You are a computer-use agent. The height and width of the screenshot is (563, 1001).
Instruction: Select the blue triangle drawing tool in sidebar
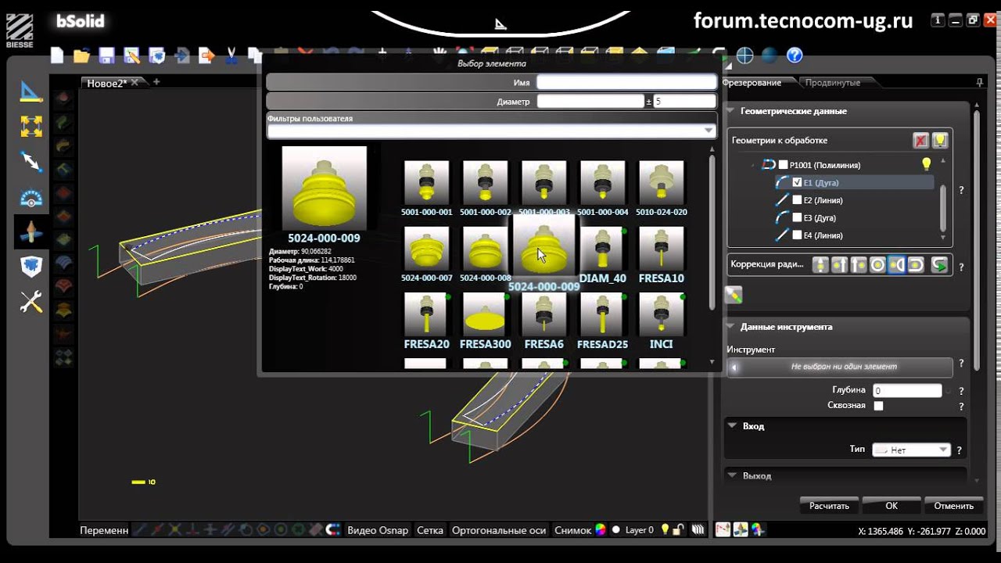click(31, 92)
